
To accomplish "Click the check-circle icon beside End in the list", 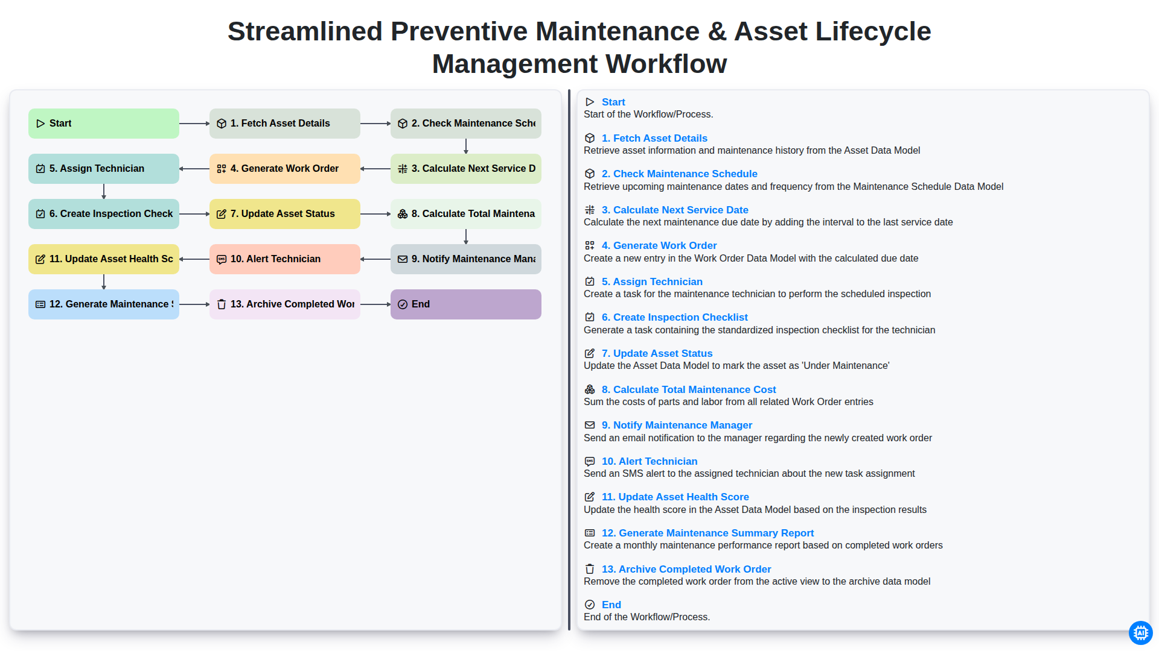I will [x=590, y=605].
